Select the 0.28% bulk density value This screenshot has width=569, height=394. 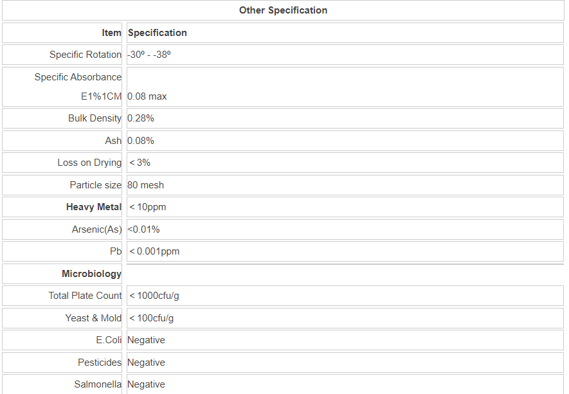(141, 118)
